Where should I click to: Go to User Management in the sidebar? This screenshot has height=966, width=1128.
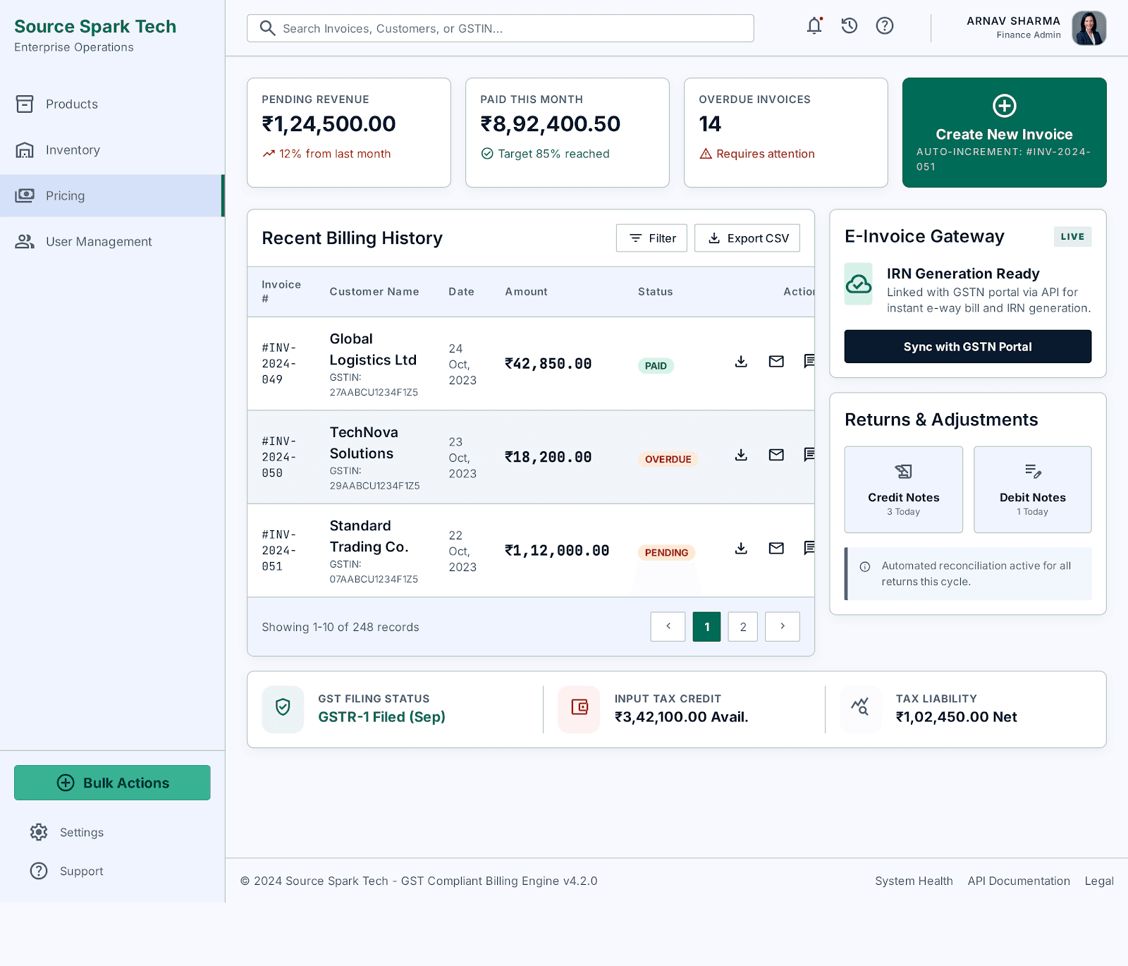coord(112,242)
